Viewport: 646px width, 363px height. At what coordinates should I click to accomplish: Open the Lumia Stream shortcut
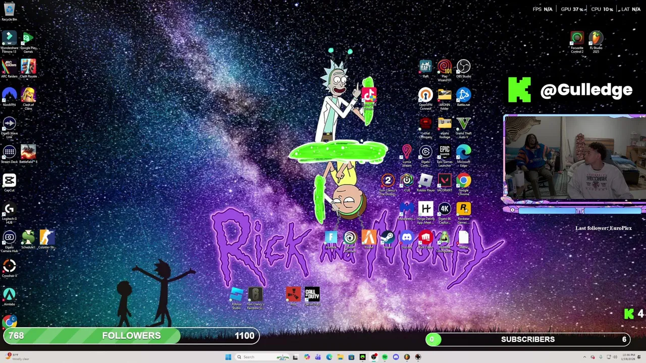(x=407, y=156)
